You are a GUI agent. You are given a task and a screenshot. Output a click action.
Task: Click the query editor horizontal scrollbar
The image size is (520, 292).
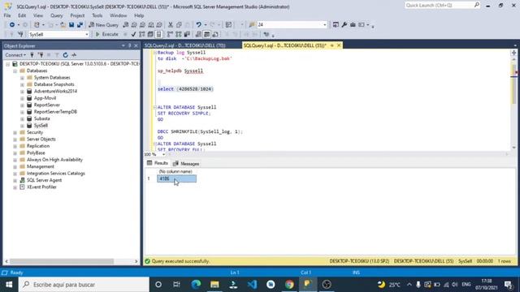point(337,154)
